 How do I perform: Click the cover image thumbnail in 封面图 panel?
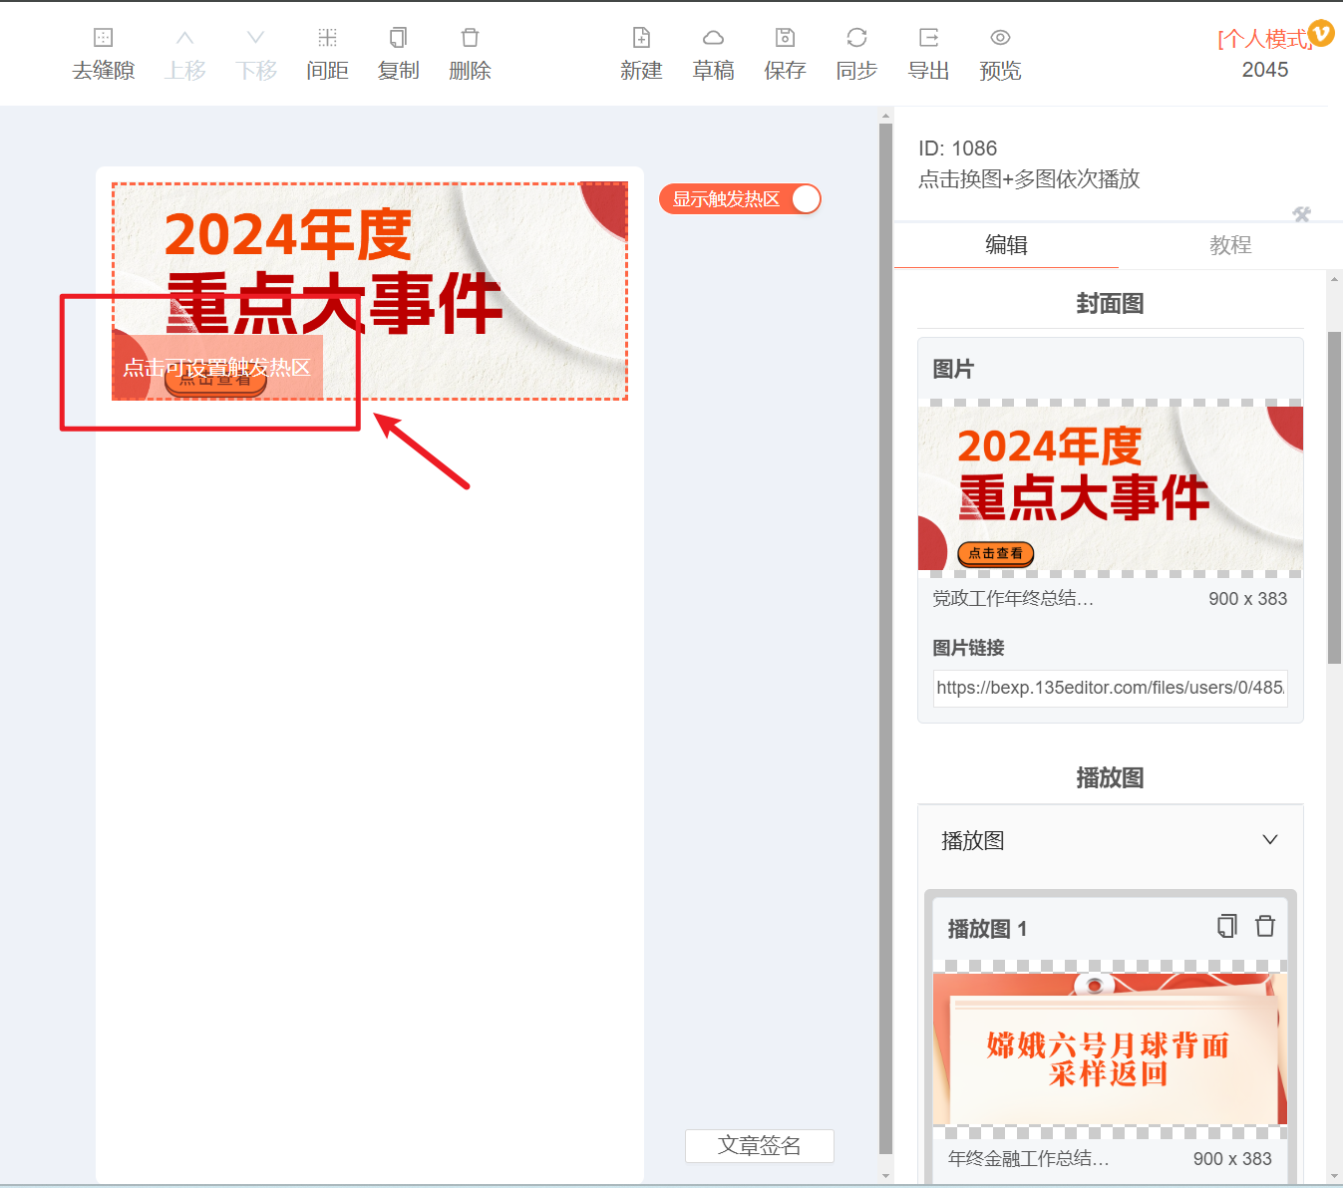[1110, 488]
